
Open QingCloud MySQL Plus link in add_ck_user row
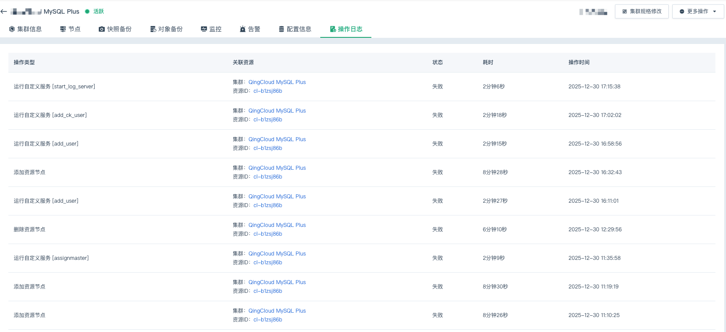(x=277, y=111)
